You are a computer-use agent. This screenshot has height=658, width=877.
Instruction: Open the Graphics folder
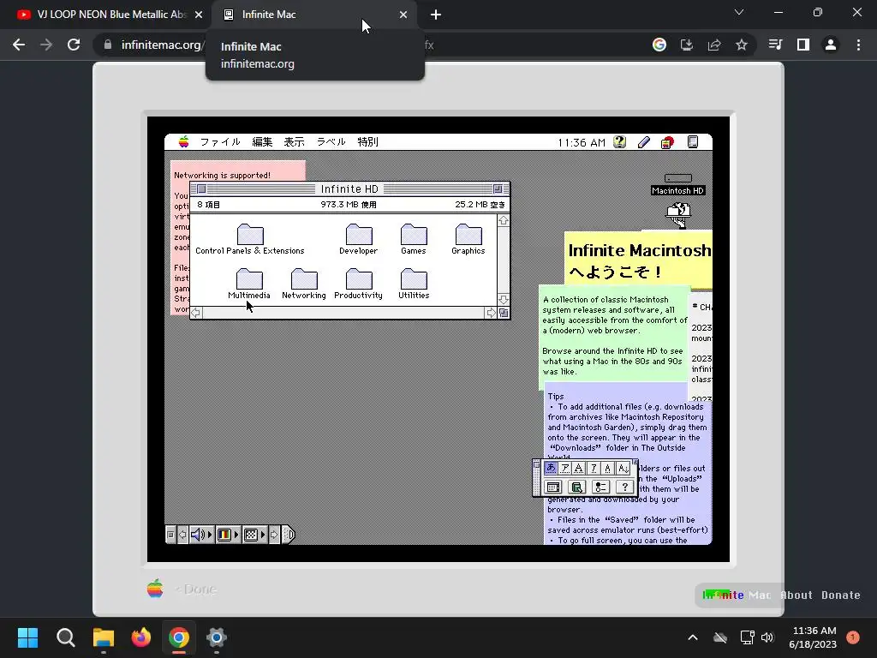coord(468,239)
